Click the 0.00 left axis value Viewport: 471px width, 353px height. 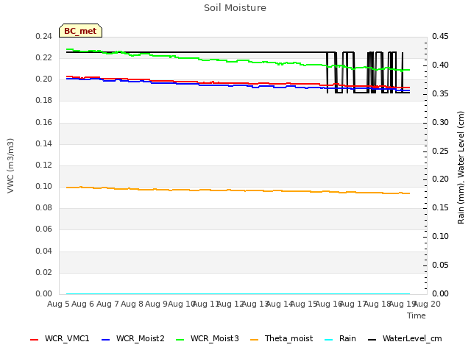(44, 293)
